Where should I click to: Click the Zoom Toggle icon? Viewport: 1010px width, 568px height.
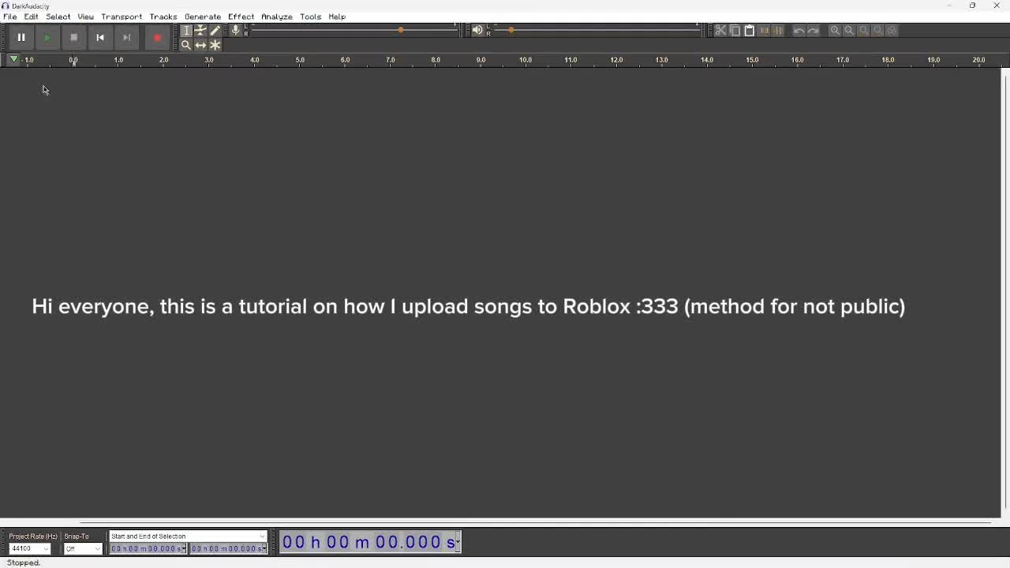pyautogui.click(x=892, y=30)
